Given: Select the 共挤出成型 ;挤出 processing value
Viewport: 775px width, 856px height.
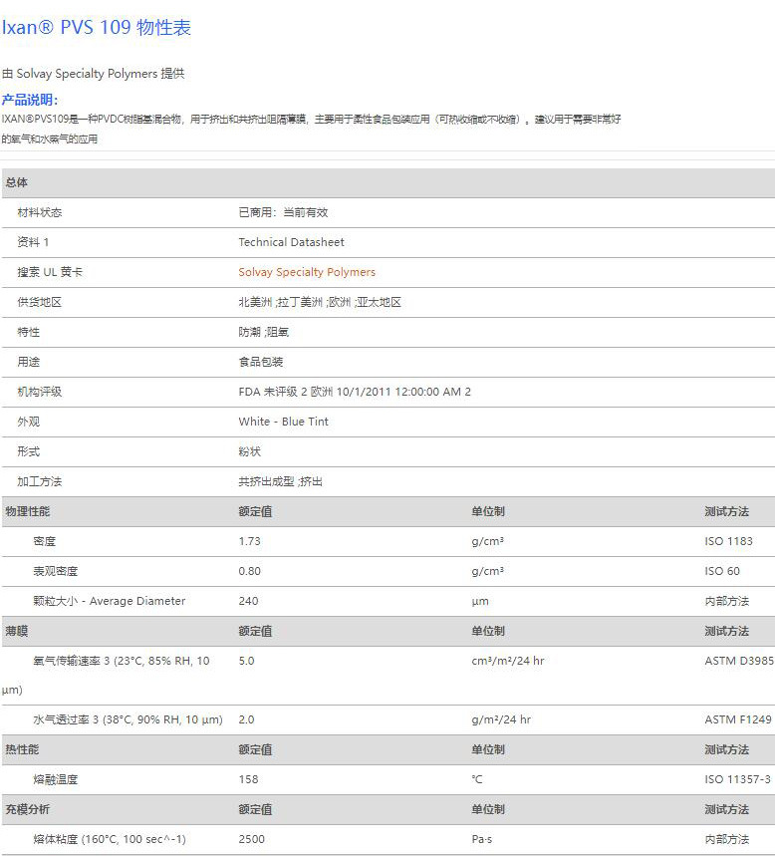Looking at the screenshot, I should [x=281, y=481].
